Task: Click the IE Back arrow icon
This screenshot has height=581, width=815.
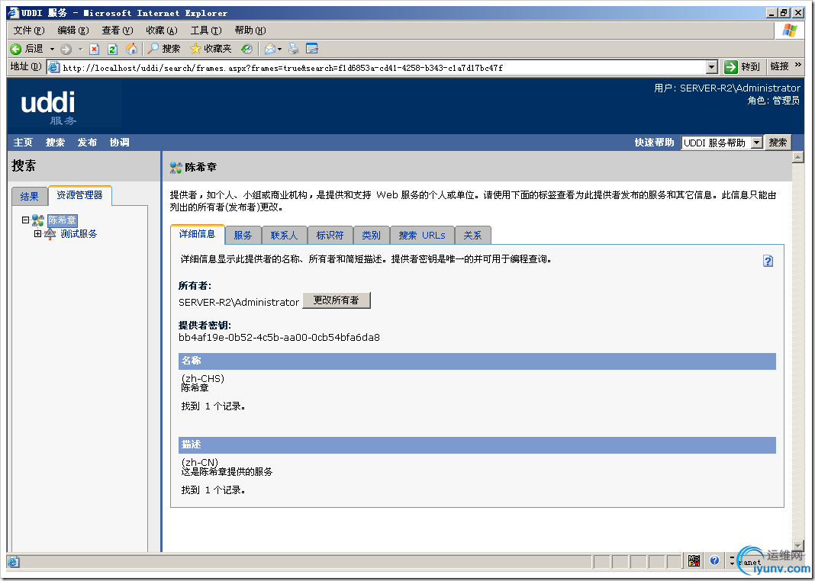Action: (x=16, y=49)
